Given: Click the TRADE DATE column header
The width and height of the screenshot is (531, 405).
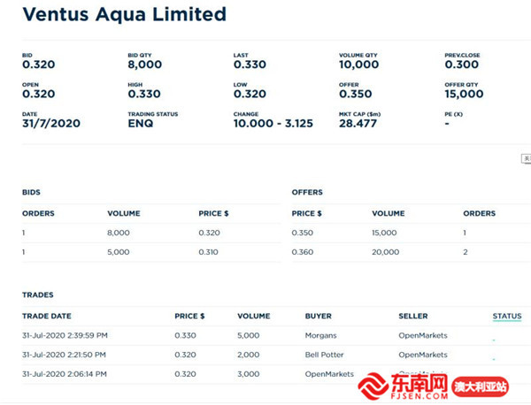Looking at the screenshot, I should pos(47,316).
